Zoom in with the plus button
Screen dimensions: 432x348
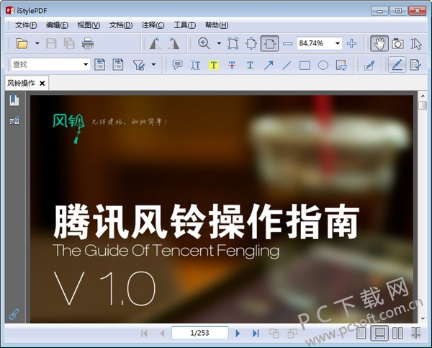[351, 43]
